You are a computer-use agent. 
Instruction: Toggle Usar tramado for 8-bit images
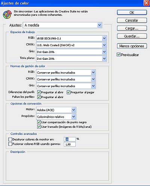tap(39, 127)
